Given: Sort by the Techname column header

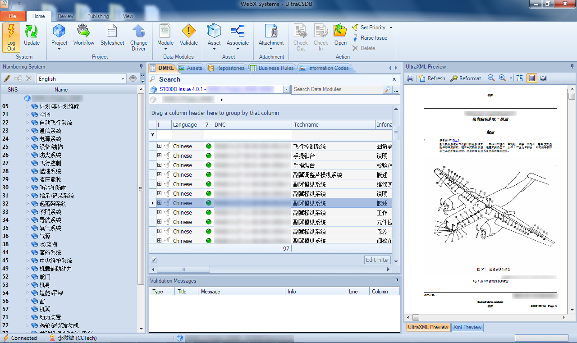Looking at the screenshot, I should [x=334, y=125].
